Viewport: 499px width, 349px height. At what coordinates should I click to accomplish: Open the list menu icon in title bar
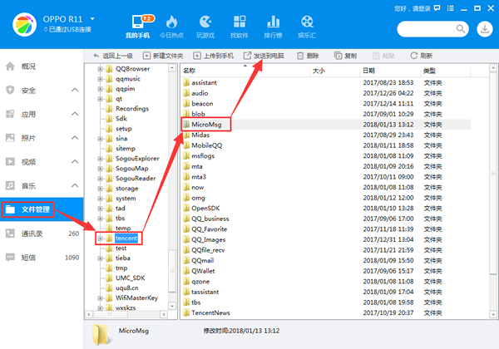tap(450, 8)
